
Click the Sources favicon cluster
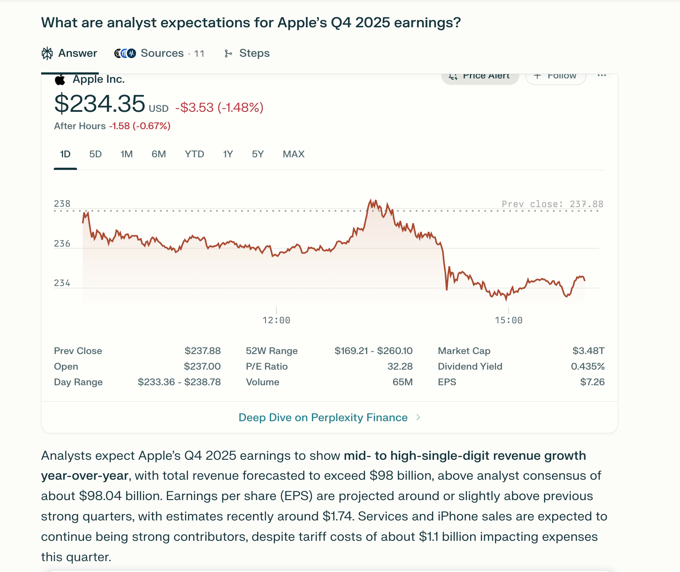pyautogui.click(x=125, y=53)
